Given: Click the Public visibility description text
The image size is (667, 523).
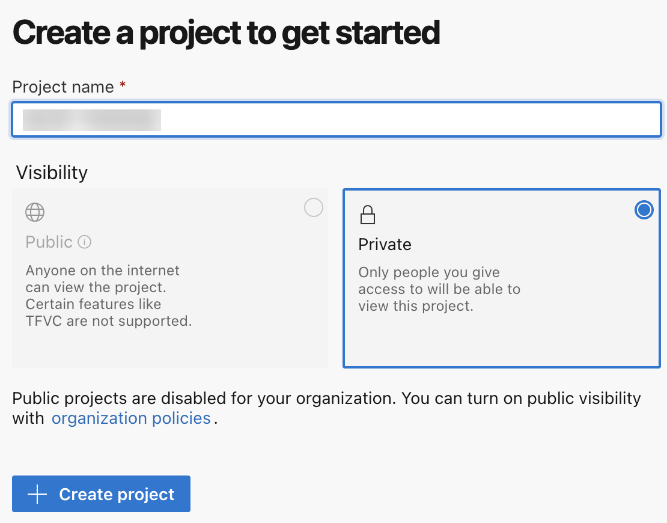Looking at the screenshot, I should 108,296.
